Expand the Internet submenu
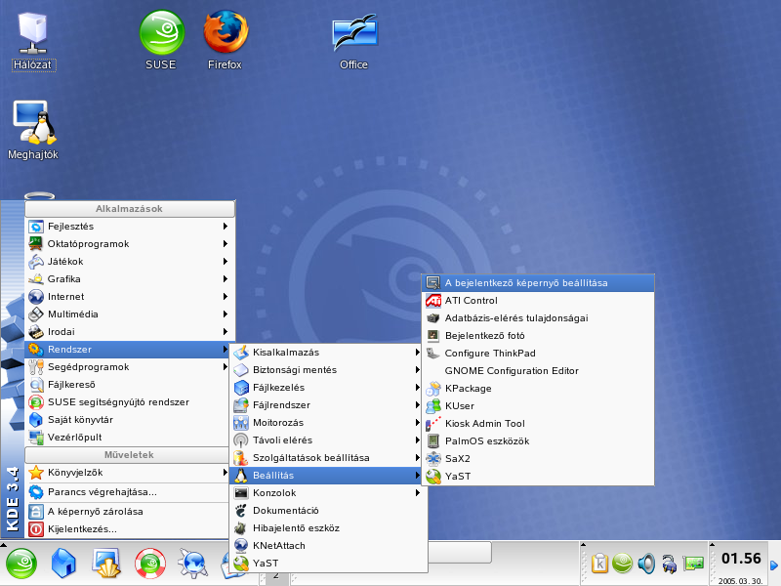 129,297
